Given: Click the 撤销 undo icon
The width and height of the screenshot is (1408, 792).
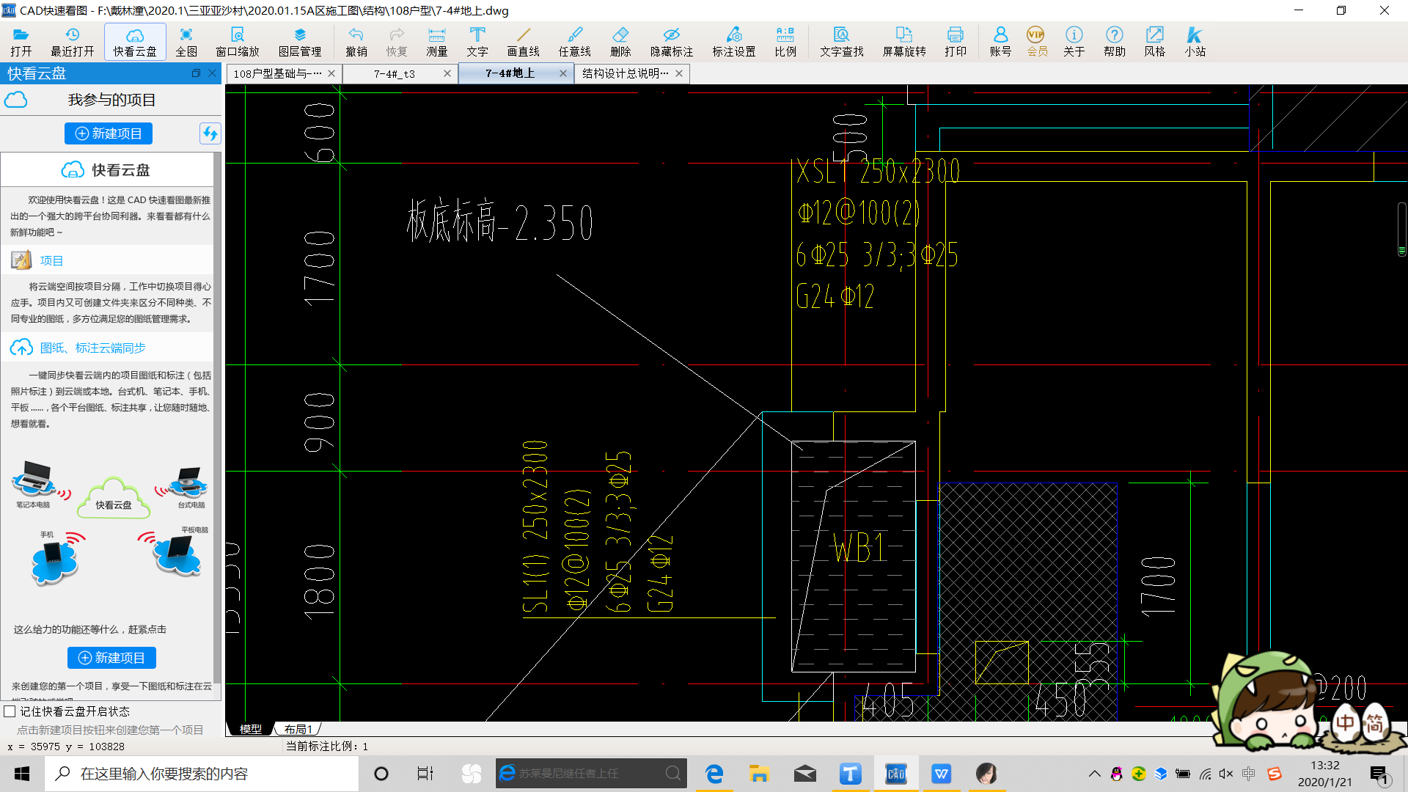Looking at the screenshot, I should (x=356, y=42).
